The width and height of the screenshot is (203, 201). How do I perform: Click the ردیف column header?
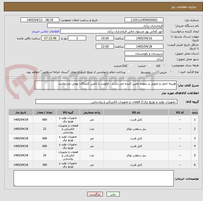click(195, 112)
